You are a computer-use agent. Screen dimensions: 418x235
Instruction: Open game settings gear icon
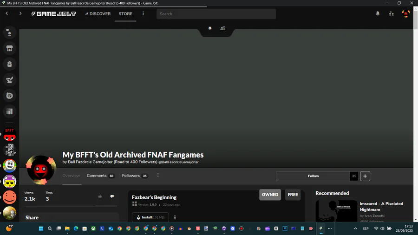[210, 28]
